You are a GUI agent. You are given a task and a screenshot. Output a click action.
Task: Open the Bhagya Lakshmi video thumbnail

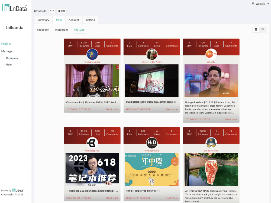pos(211,81)
